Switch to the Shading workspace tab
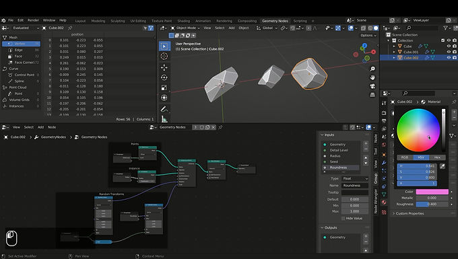 184,21
